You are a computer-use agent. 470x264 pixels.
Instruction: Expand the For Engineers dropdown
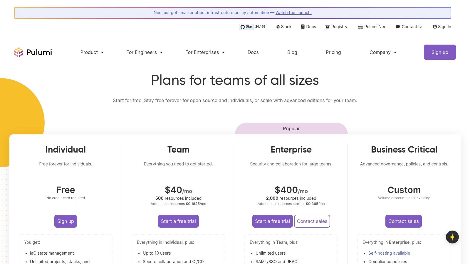(x=144, y=52)
